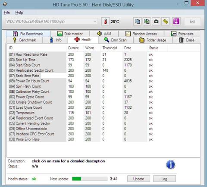Screen dimensions: 207x187
Task: Open options via yellow tool icon
Action: click(166, 22)
